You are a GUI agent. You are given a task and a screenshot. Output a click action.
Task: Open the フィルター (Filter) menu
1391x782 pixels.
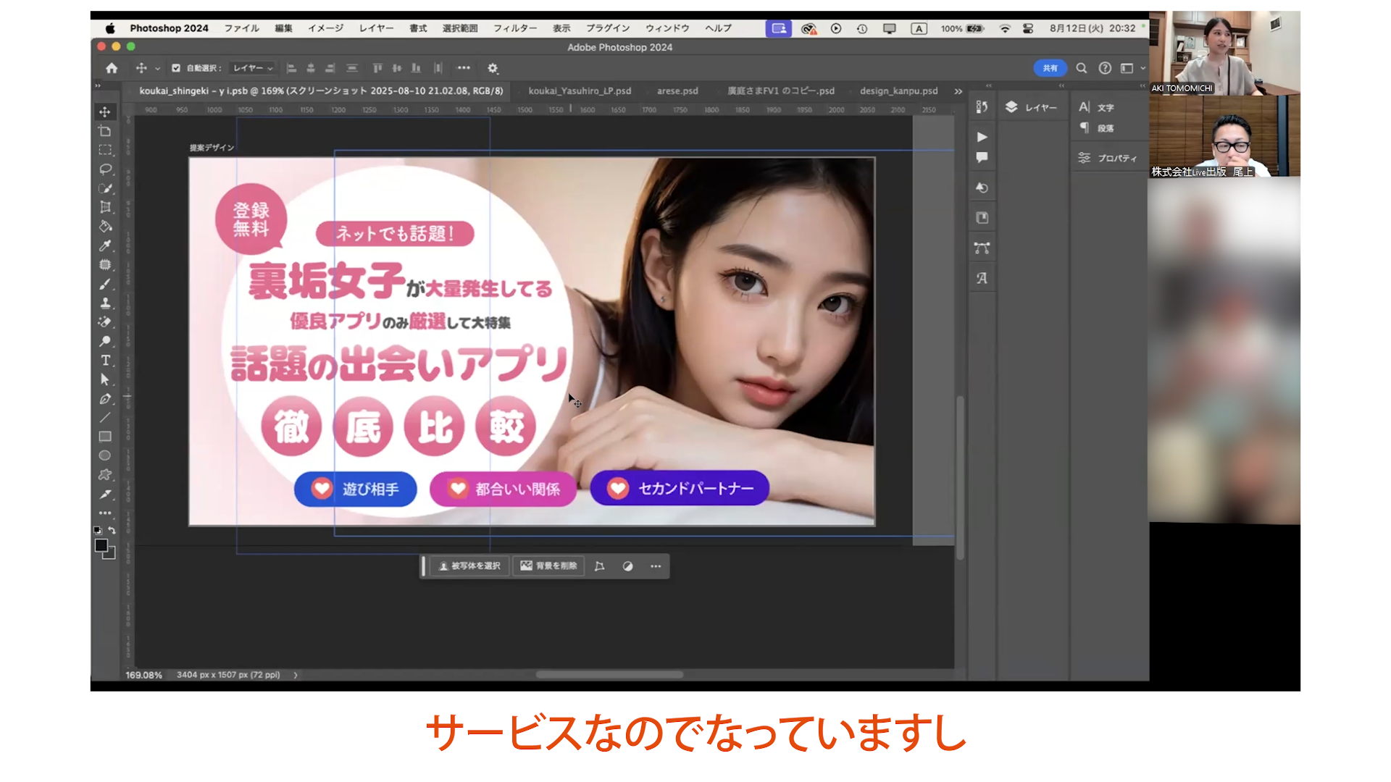[514, 28]
